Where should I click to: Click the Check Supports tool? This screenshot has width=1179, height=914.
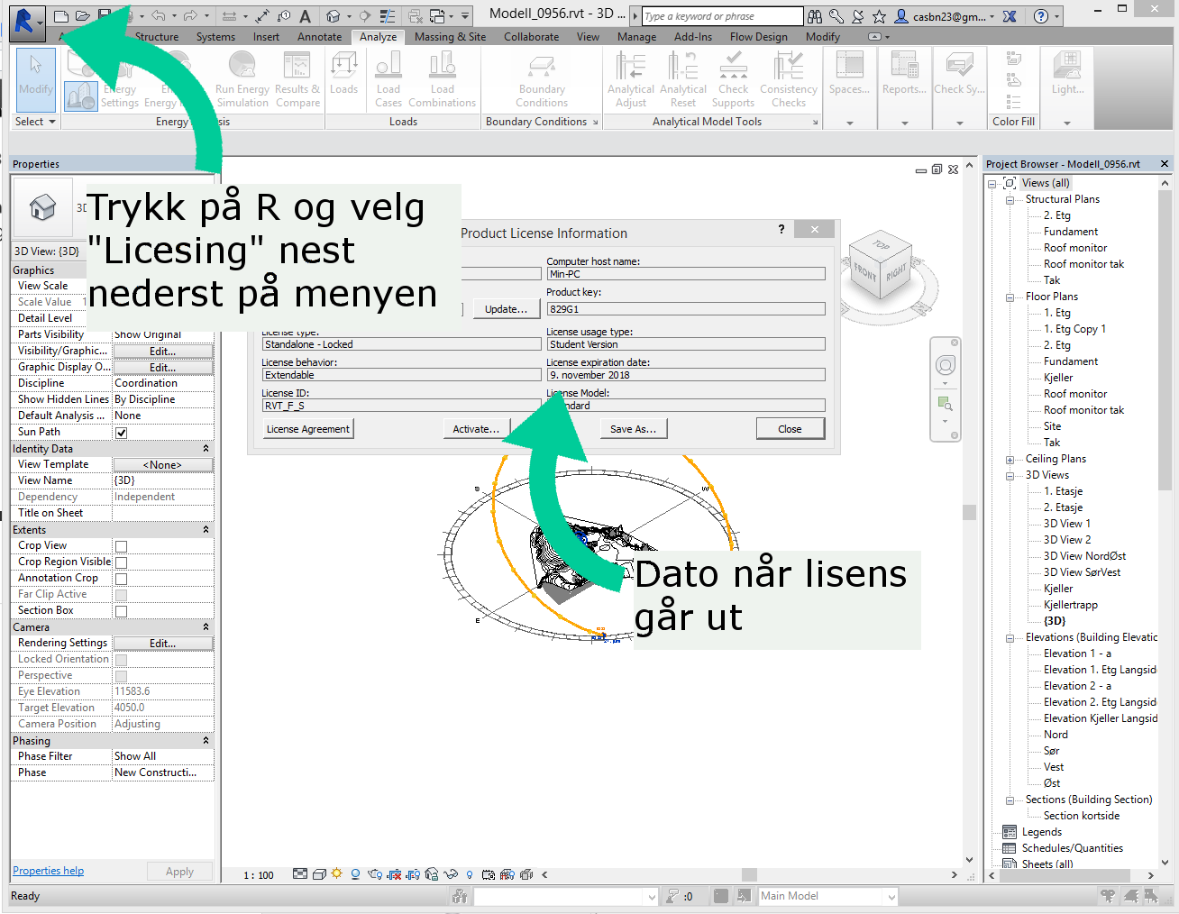[733, 79]
